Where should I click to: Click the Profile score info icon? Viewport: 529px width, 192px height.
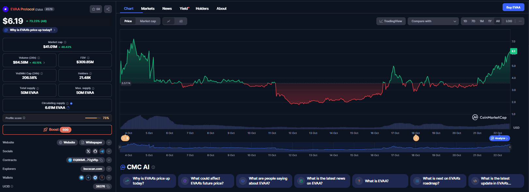(24, 118)
